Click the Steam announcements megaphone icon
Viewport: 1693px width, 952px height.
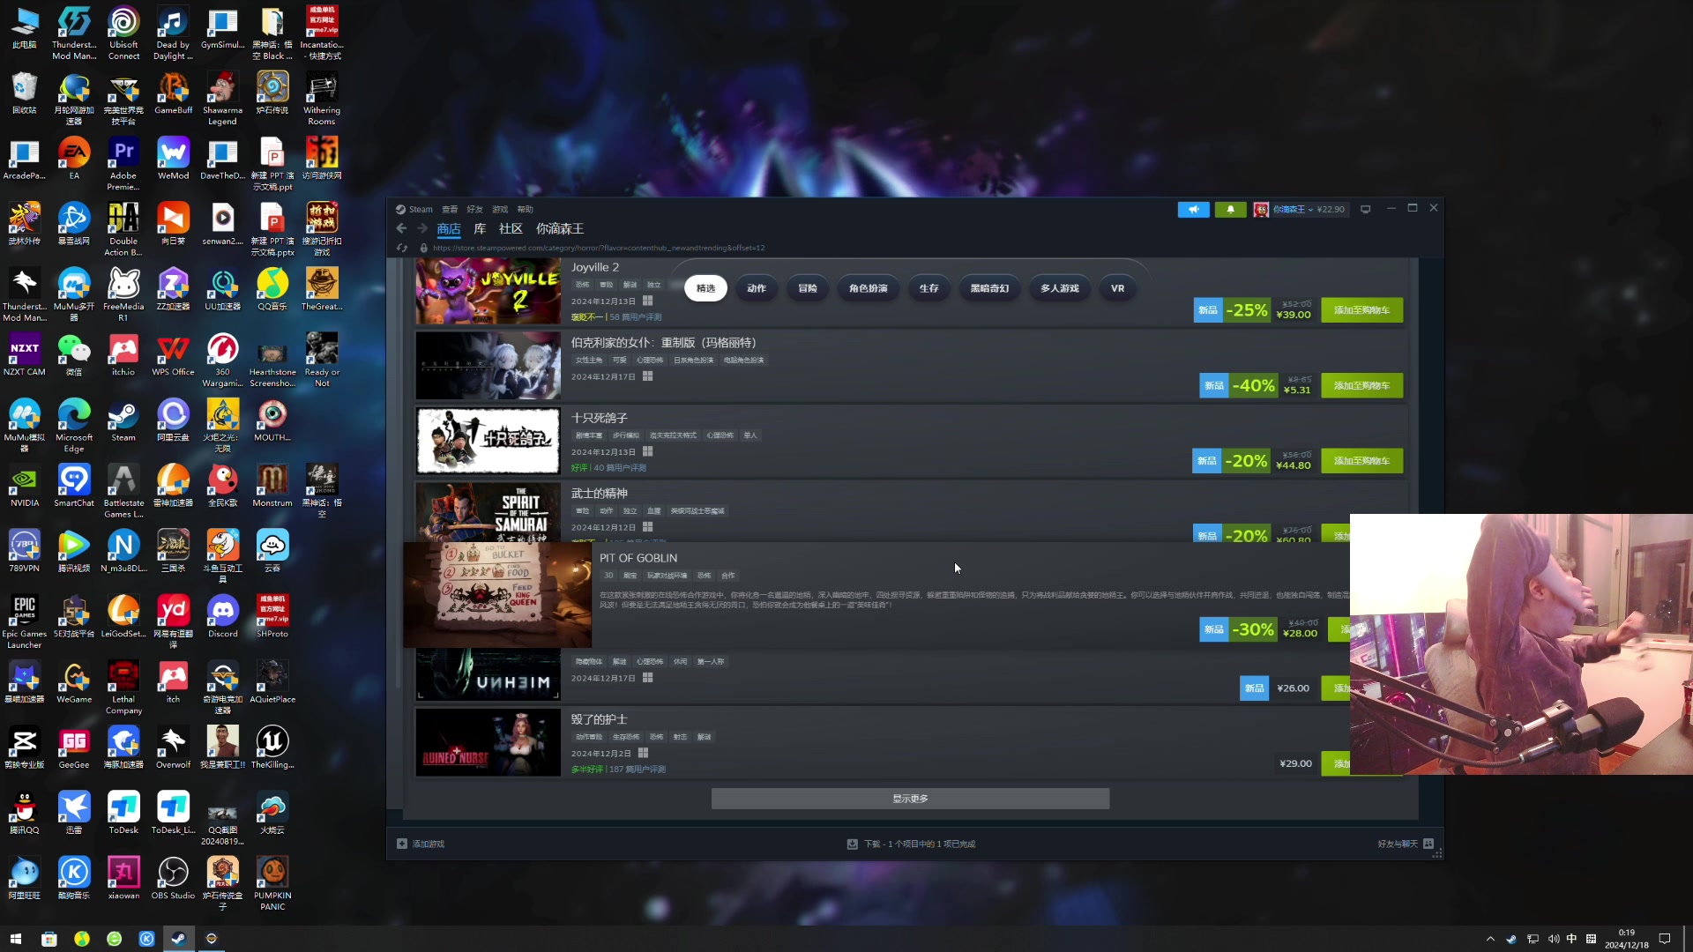(x=1193, y=209)
